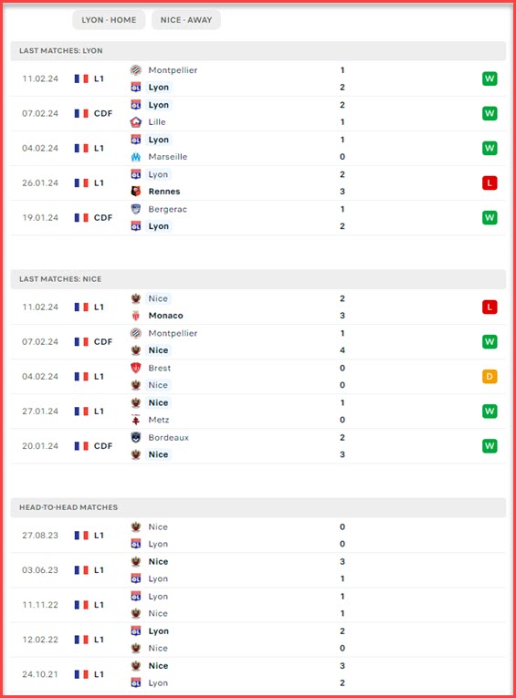Click the green W badge for Bergerac vs Lyon
The width and height of the screenshot is (516, 698).
point(490,218)
